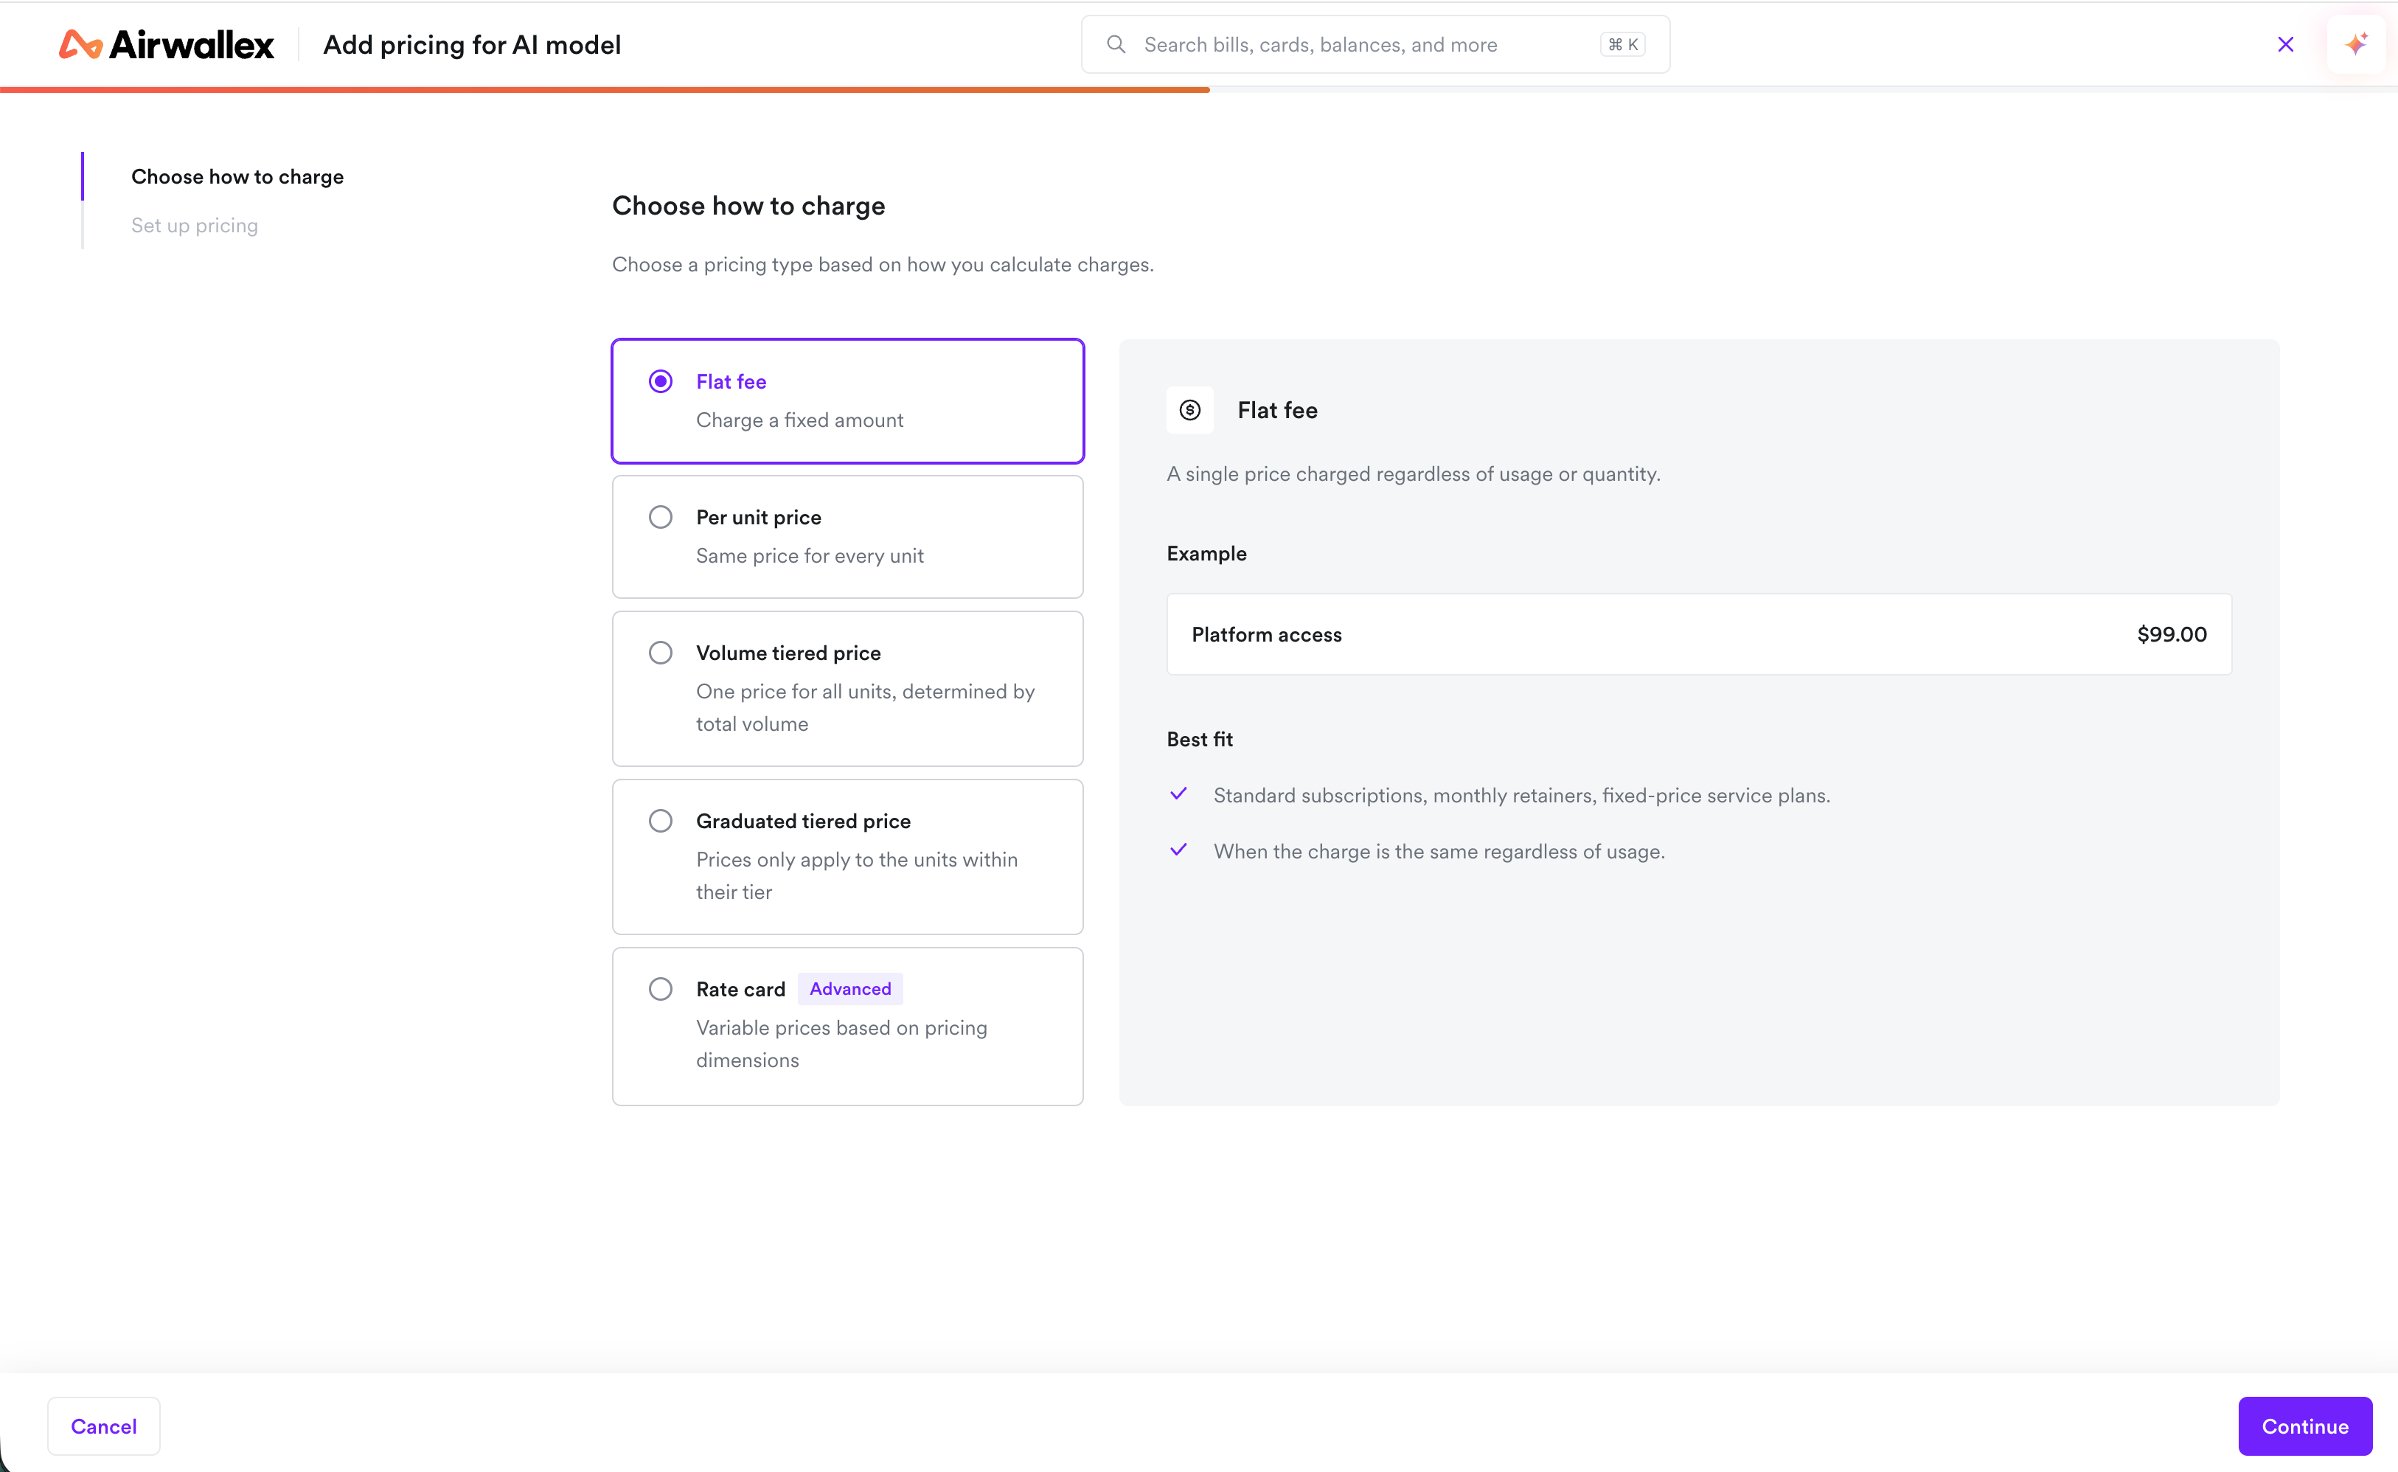Click the Airwallex logo

(x=167, y=45)
